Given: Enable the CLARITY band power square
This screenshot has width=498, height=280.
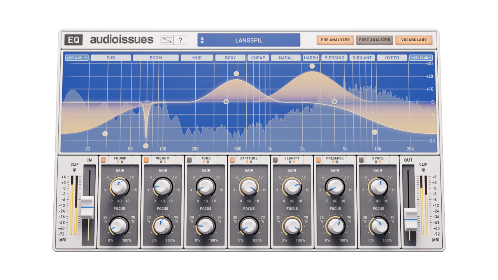Looking at the screenshot, I should (x=275, y=160).
